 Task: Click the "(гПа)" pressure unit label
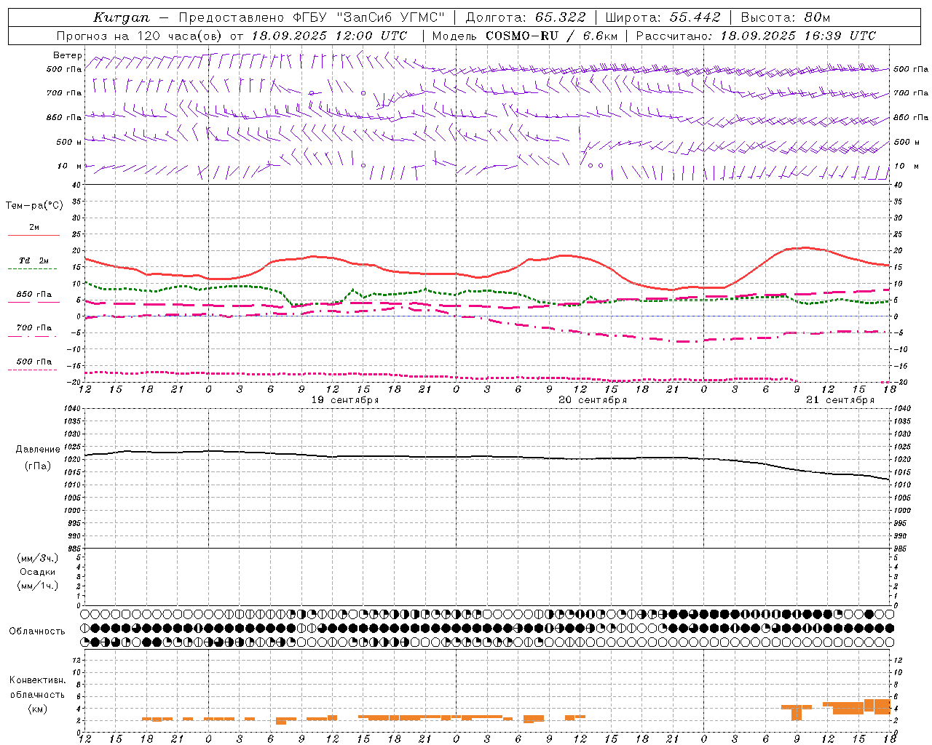click(x=37, y=466)
